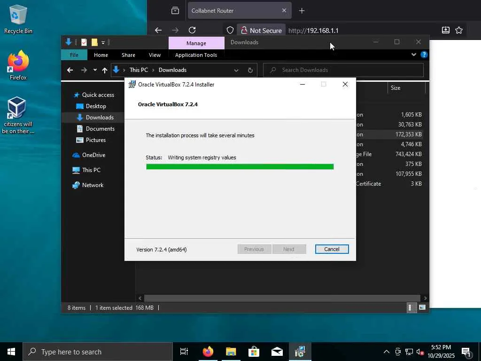Refresh the Downloads folder view
Screen dimensions: 481x361
(x=250, y=70)
